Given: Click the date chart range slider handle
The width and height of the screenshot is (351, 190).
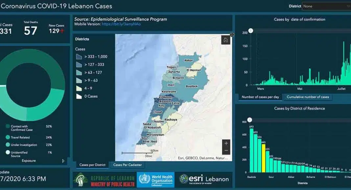Looking at the screenshot, I should pos(250,31).
